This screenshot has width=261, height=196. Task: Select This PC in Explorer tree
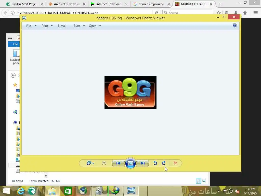16,123
